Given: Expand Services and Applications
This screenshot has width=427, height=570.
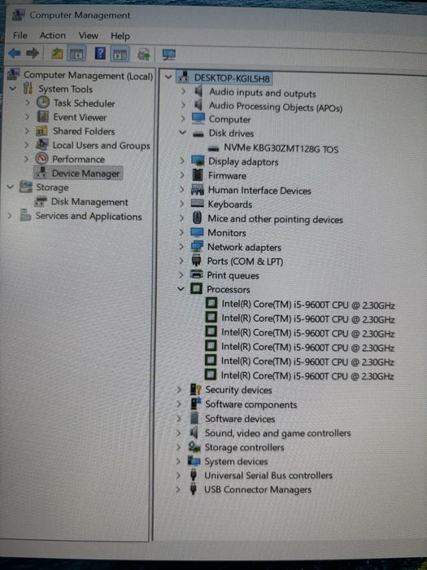Looking at the screenshot, I should (10, 216).
